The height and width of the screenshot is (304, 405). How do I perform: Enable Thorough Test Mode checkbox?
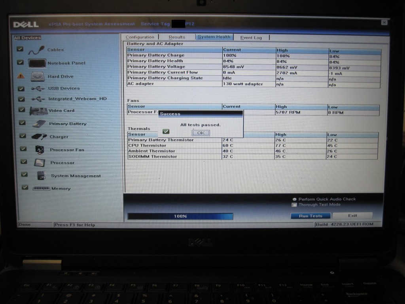point(294,205)
